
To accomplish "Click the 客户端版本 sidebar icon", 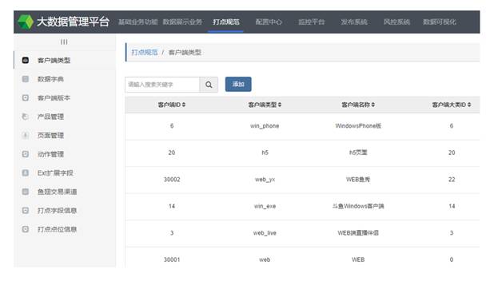I will coord(26,98).
